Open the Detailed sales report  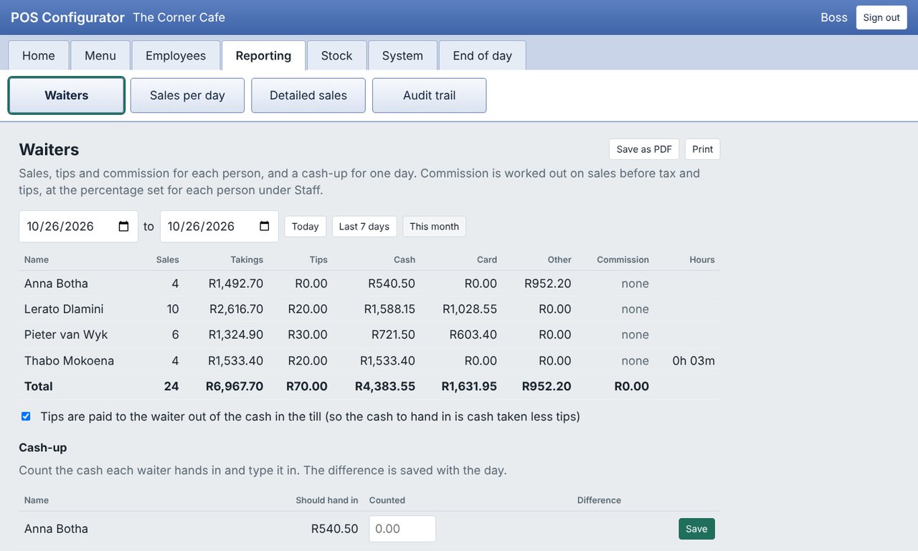click(308, 95)
